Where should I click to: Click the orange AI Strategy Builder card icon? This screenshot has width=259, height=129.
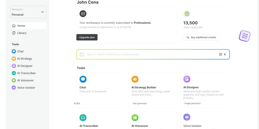click(135, 79)
